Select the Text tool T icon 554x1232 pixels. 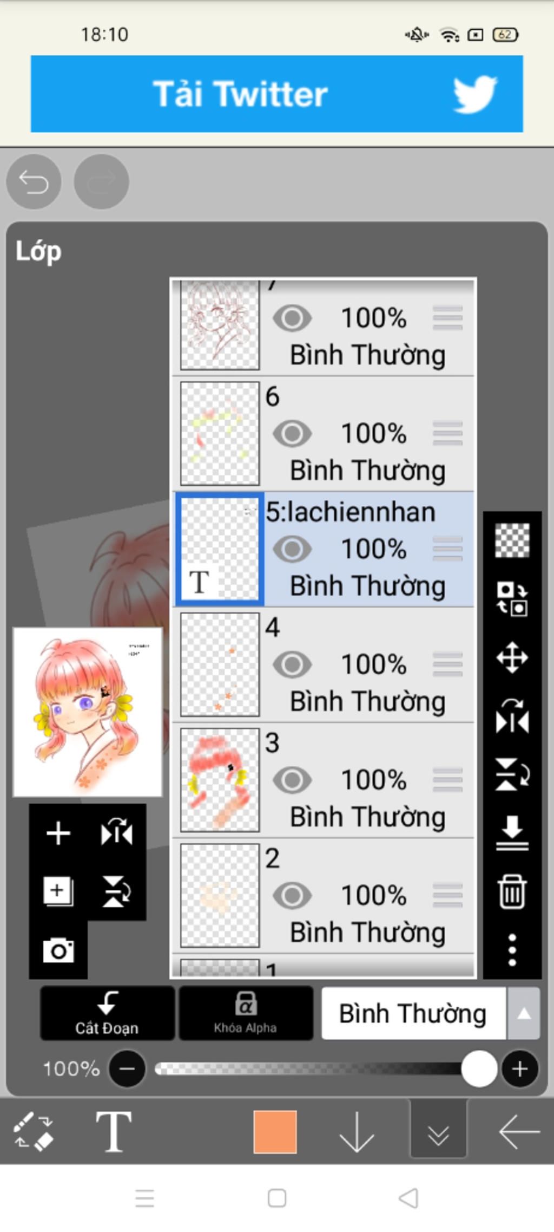(x=114, y=1131)
